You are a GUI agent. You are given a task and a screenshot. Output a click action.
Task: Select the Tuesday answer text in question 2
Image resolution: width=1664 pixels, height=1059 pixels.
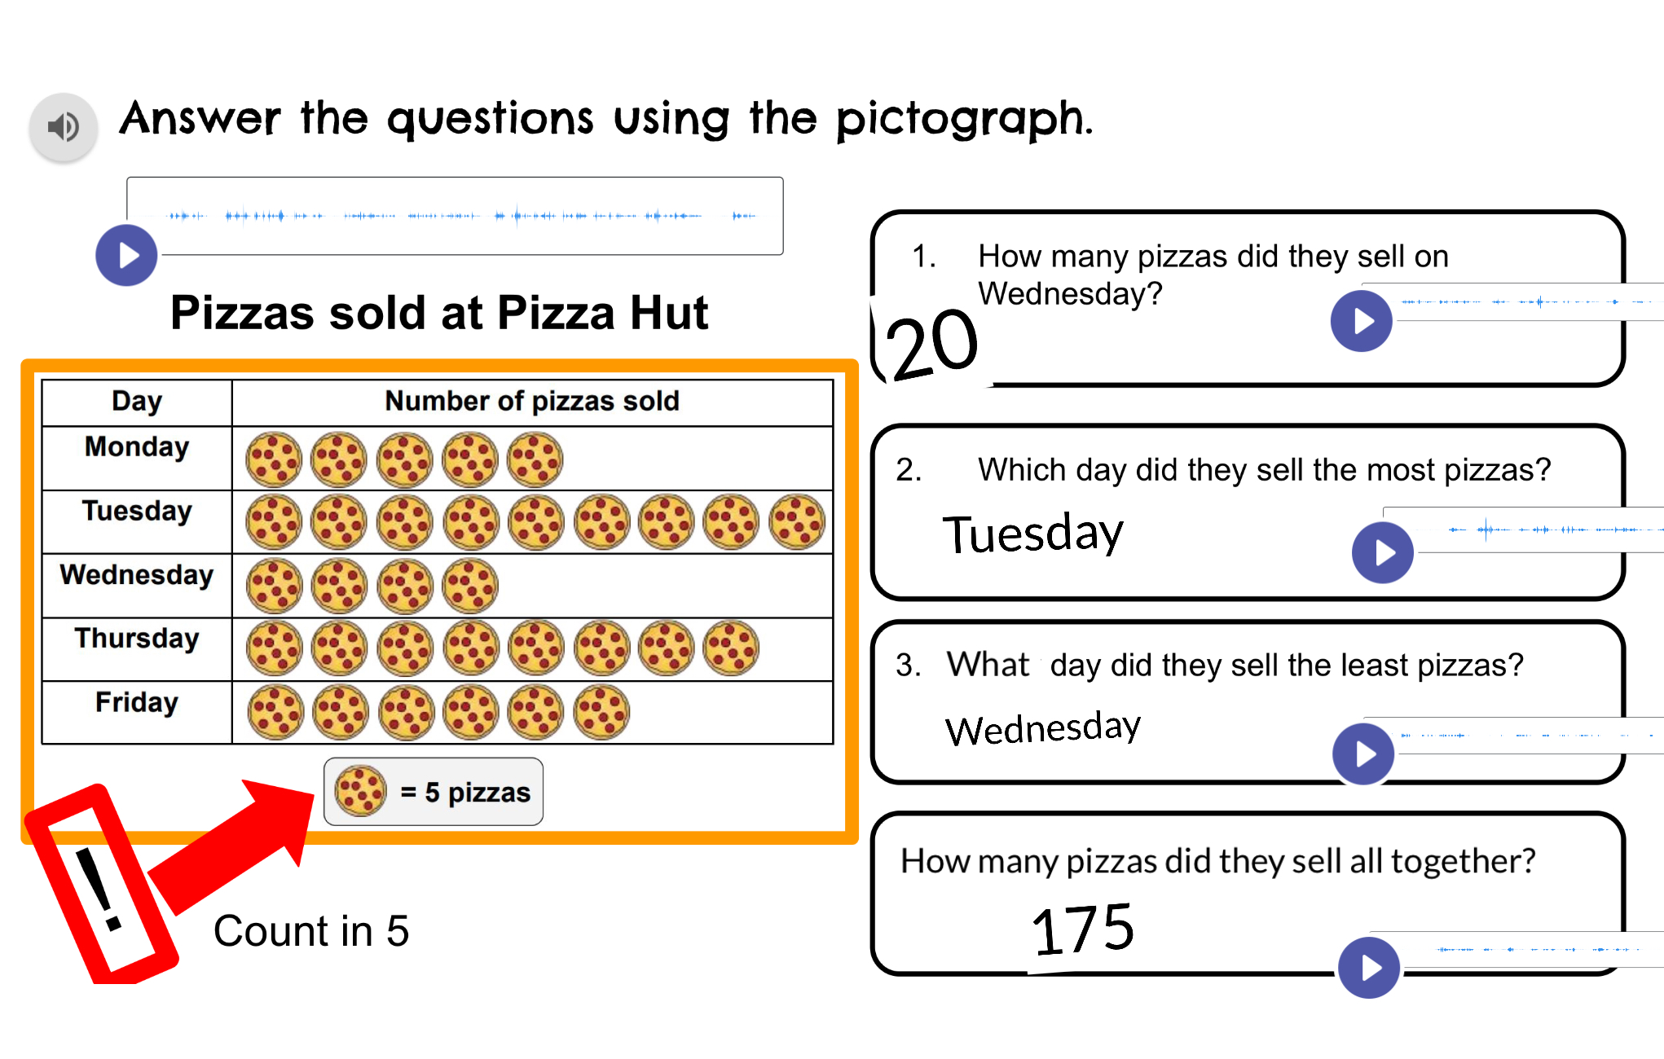[x=1033, y=534]
